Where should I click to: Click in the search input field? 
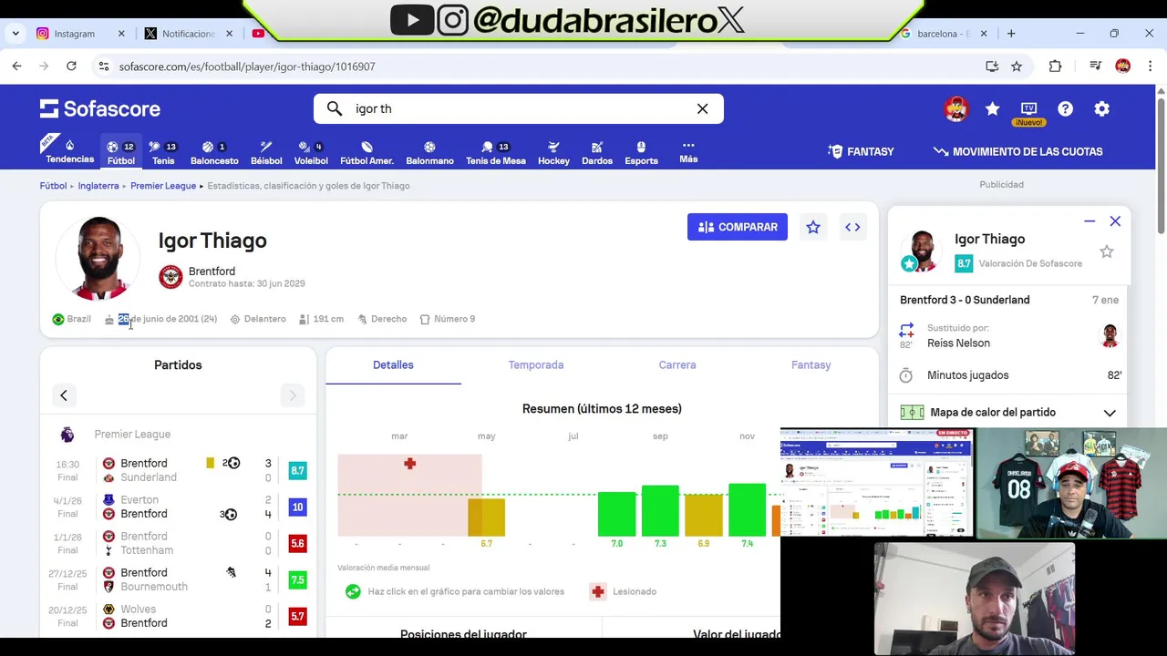(520, 108)
